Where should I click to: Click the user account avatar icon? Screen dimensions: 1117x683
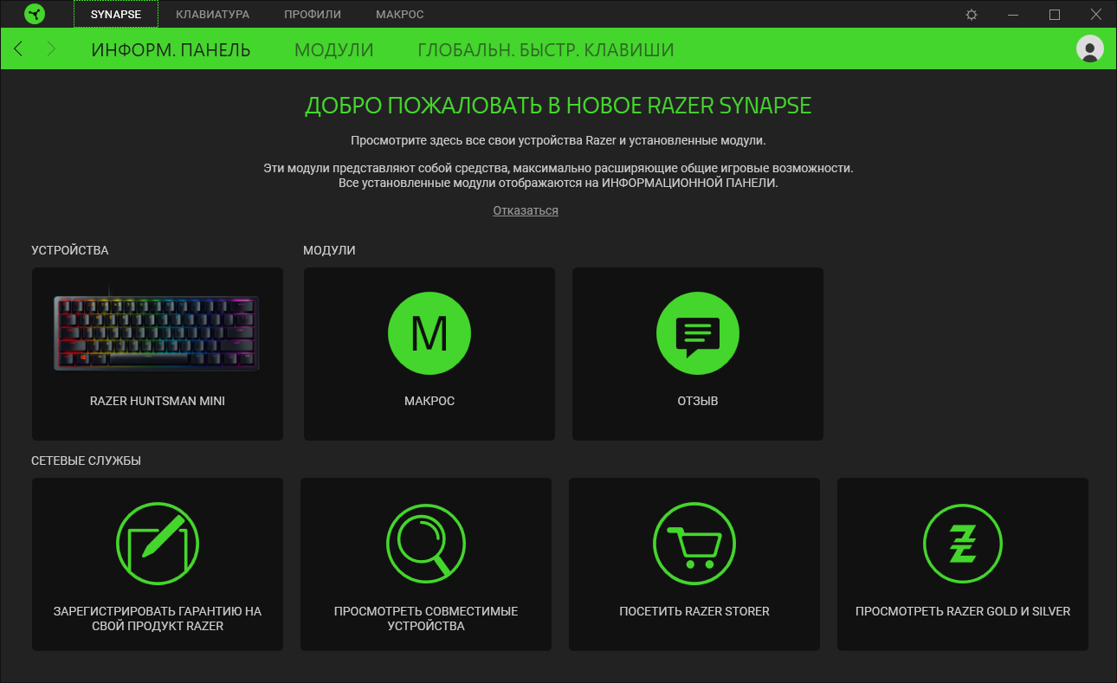1089,48
